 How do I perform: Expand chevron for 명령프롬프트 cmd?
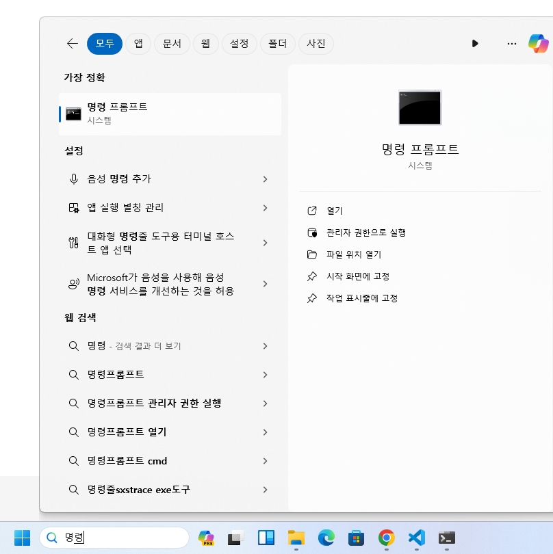tap(265, 461)
